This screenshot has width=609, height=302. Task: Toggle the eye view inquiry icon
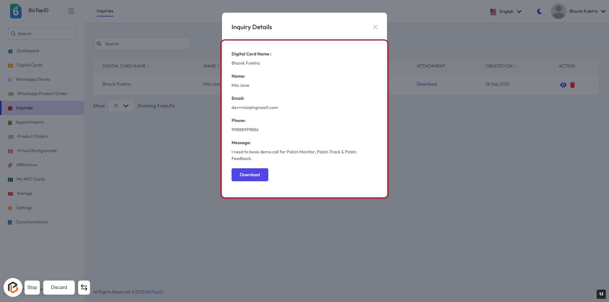pos(563,85)
